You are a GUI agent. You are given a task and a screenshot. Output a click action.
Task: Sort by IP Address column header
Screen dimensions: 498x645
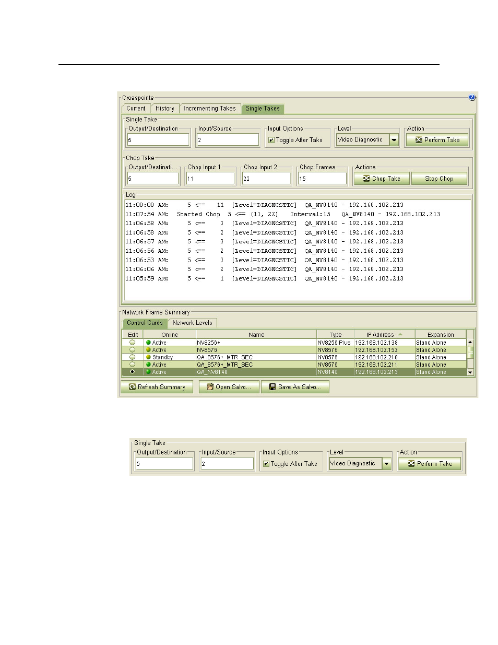coord(385,335)
